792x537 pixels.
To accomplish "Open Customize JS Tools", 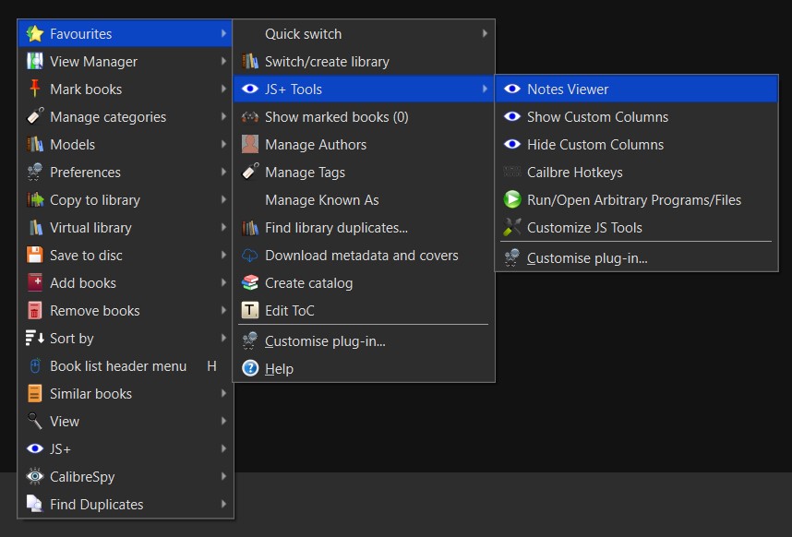I will [x=584, y=228].
